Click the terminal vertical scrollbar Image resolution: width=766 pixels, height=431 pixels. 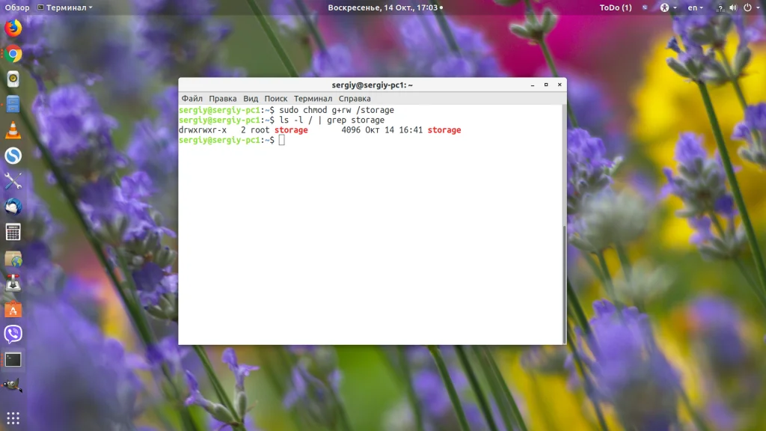point(564,284)
